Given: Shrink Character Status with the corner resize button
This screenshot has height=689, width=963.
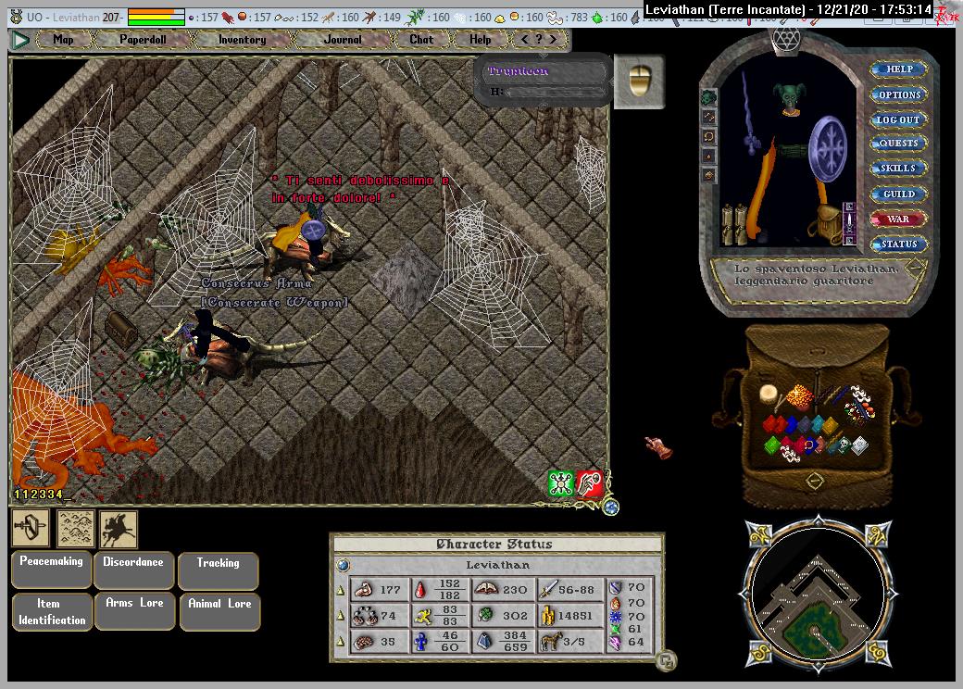Looking at the screenshot, I should 667,660.
